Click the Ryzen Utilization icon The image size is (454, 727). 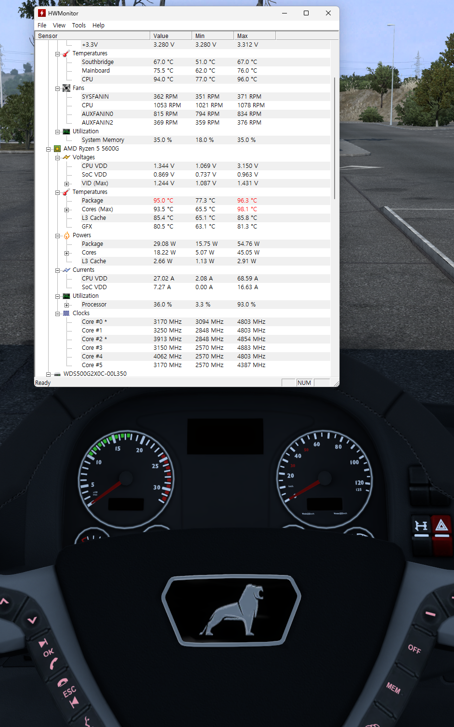pos(66,296)
